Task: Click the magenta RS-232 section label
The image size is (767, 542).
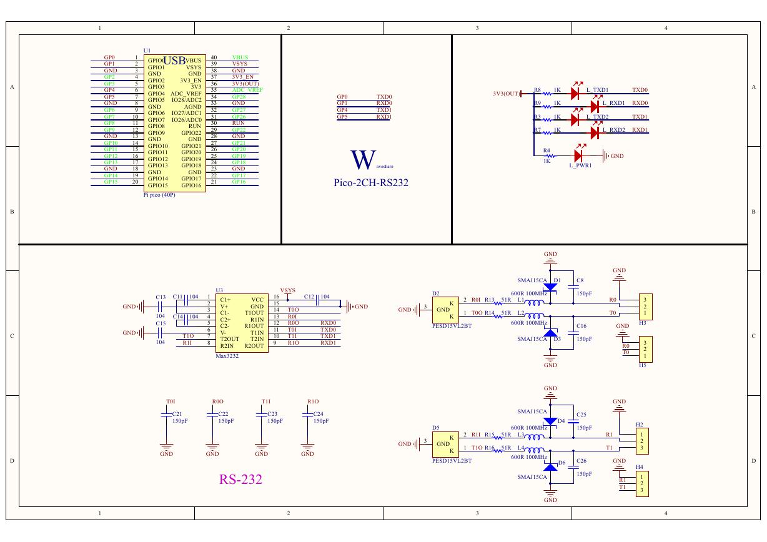Action: [240, 480]
